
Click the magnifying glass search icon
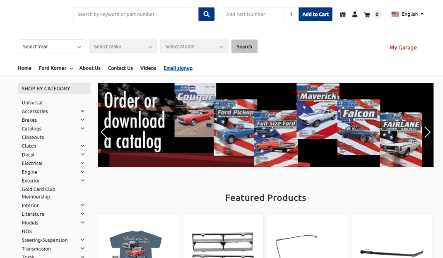(206, 14)
